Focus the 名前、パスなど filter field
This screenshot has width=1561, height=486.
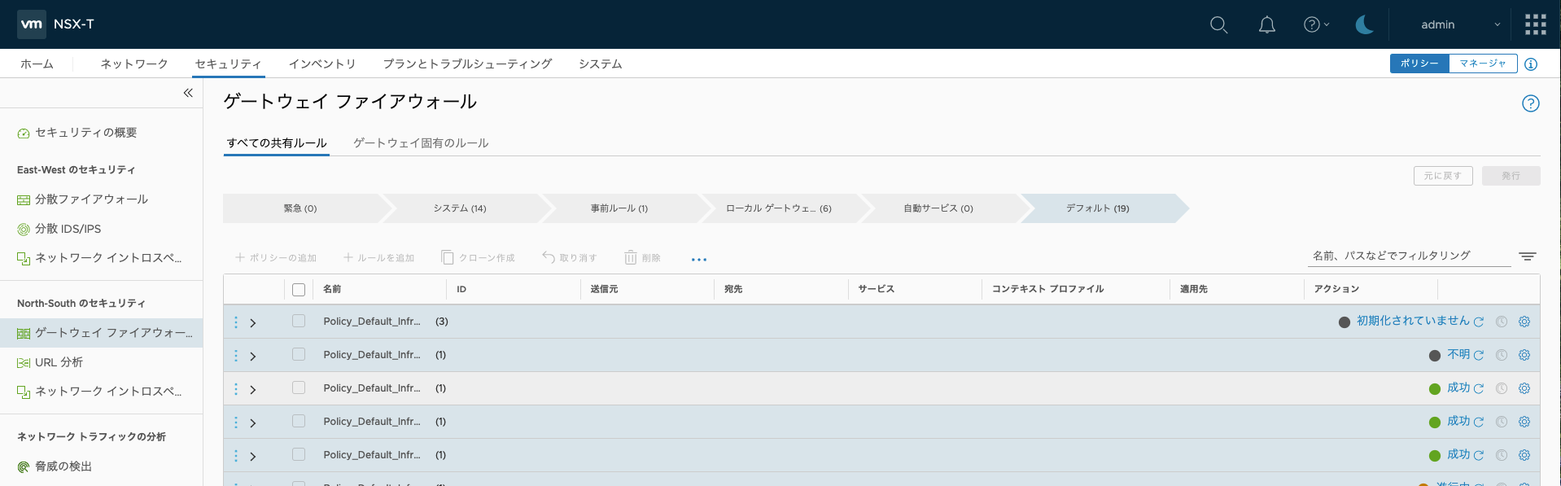1410,256
